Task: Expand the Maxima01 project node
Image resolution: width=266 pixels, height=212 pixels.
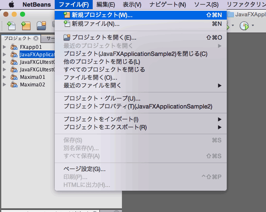Action: (x=5, y=77)
